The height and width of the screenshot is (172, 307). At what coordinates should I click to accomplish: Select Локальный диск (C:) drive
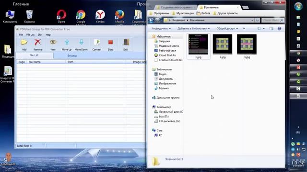(x=171, y=112)
